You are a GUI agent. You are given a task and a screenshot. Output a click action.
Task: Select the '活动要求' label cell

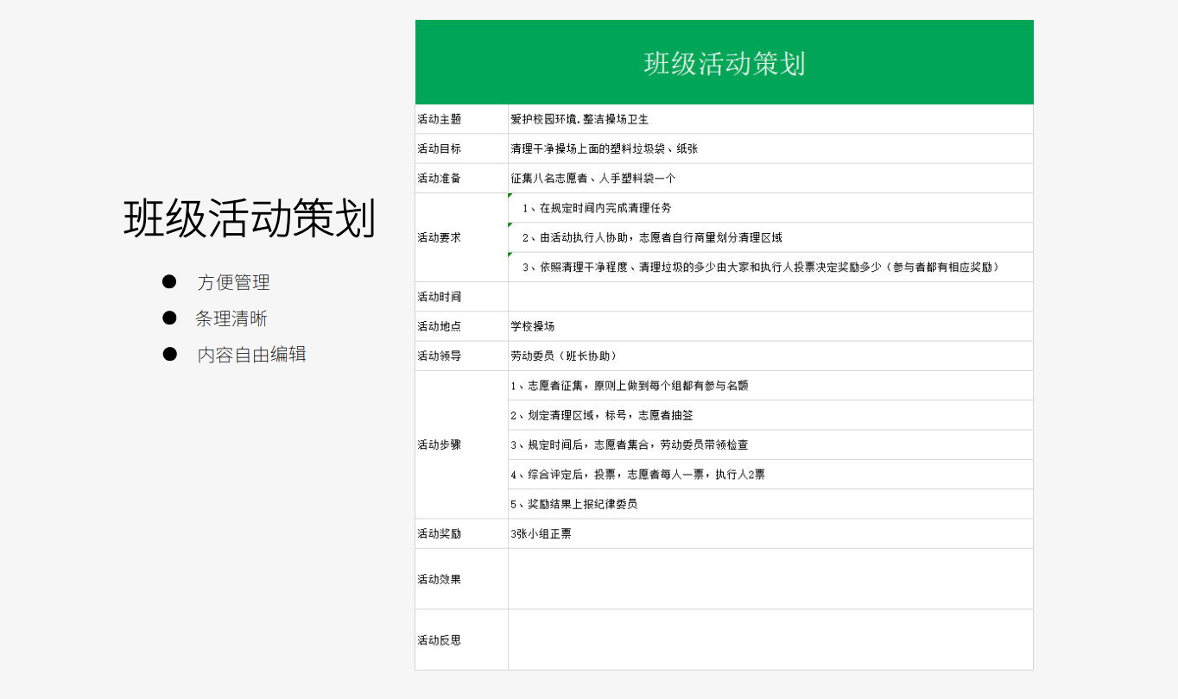pyautogui.click(x=462, y=237)
